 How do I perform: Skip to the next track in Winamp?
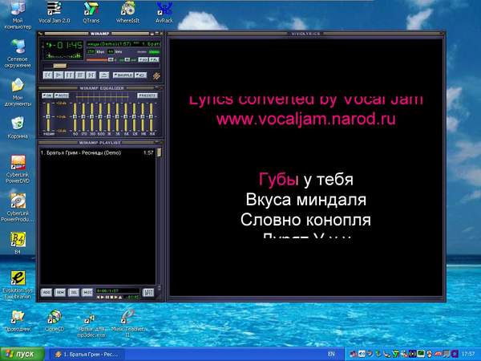[x=91, y=75]
